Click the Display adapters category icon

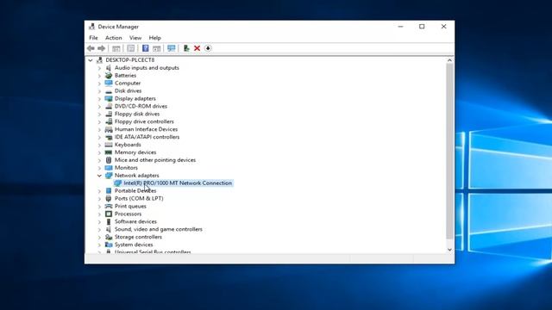point(109,98)
